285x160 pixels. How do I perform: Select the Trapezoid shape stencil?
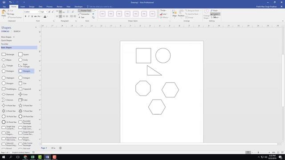(x=25, y=89)
